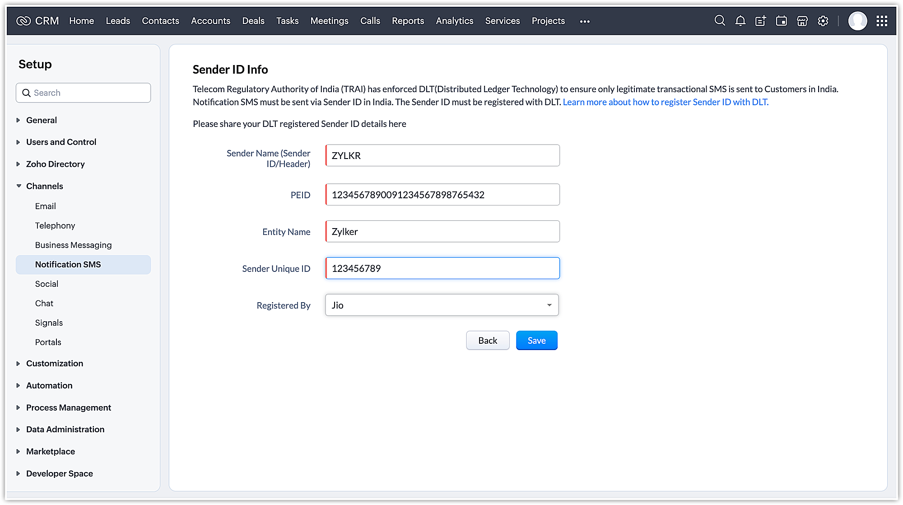The width and height of the screenshot is (903, 505).
Task: Click the Save button
Action: pos(536,340)
